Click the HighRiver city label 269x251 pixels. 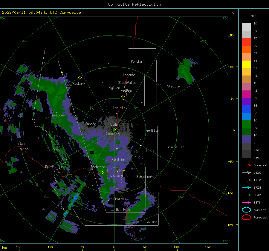coord(124,210)
